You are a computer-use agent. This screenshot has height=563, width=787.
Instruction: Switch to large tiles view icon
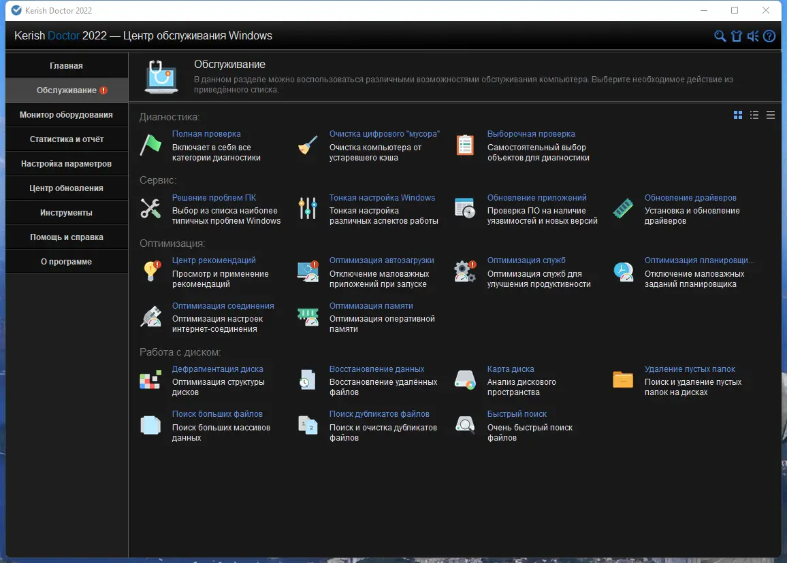pyautogui.click(x=738, y=116)
